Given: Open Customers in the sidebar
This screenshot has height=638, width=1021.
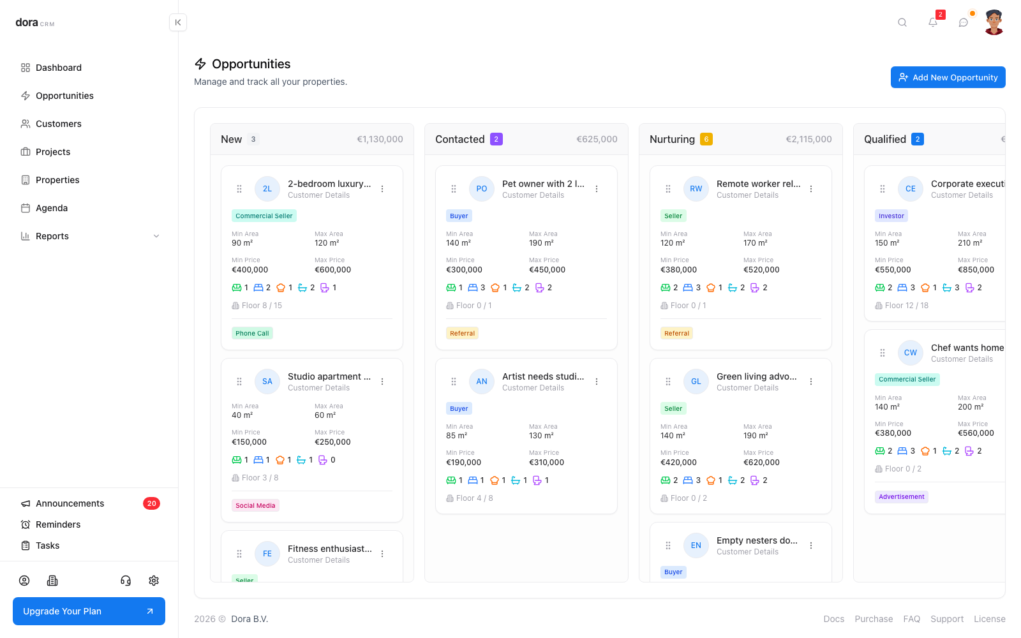Looking at the screenshot, I should tap(89, 124).
